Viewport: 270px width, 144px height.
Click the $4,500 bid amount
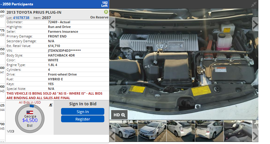pyautogui.click(x=30, y=120)
